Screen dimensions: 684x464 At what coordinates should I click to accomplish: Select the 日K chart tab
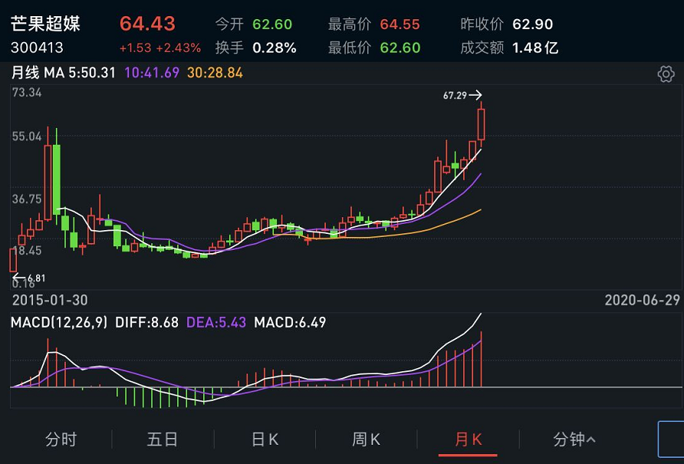(x=265, y=439)
